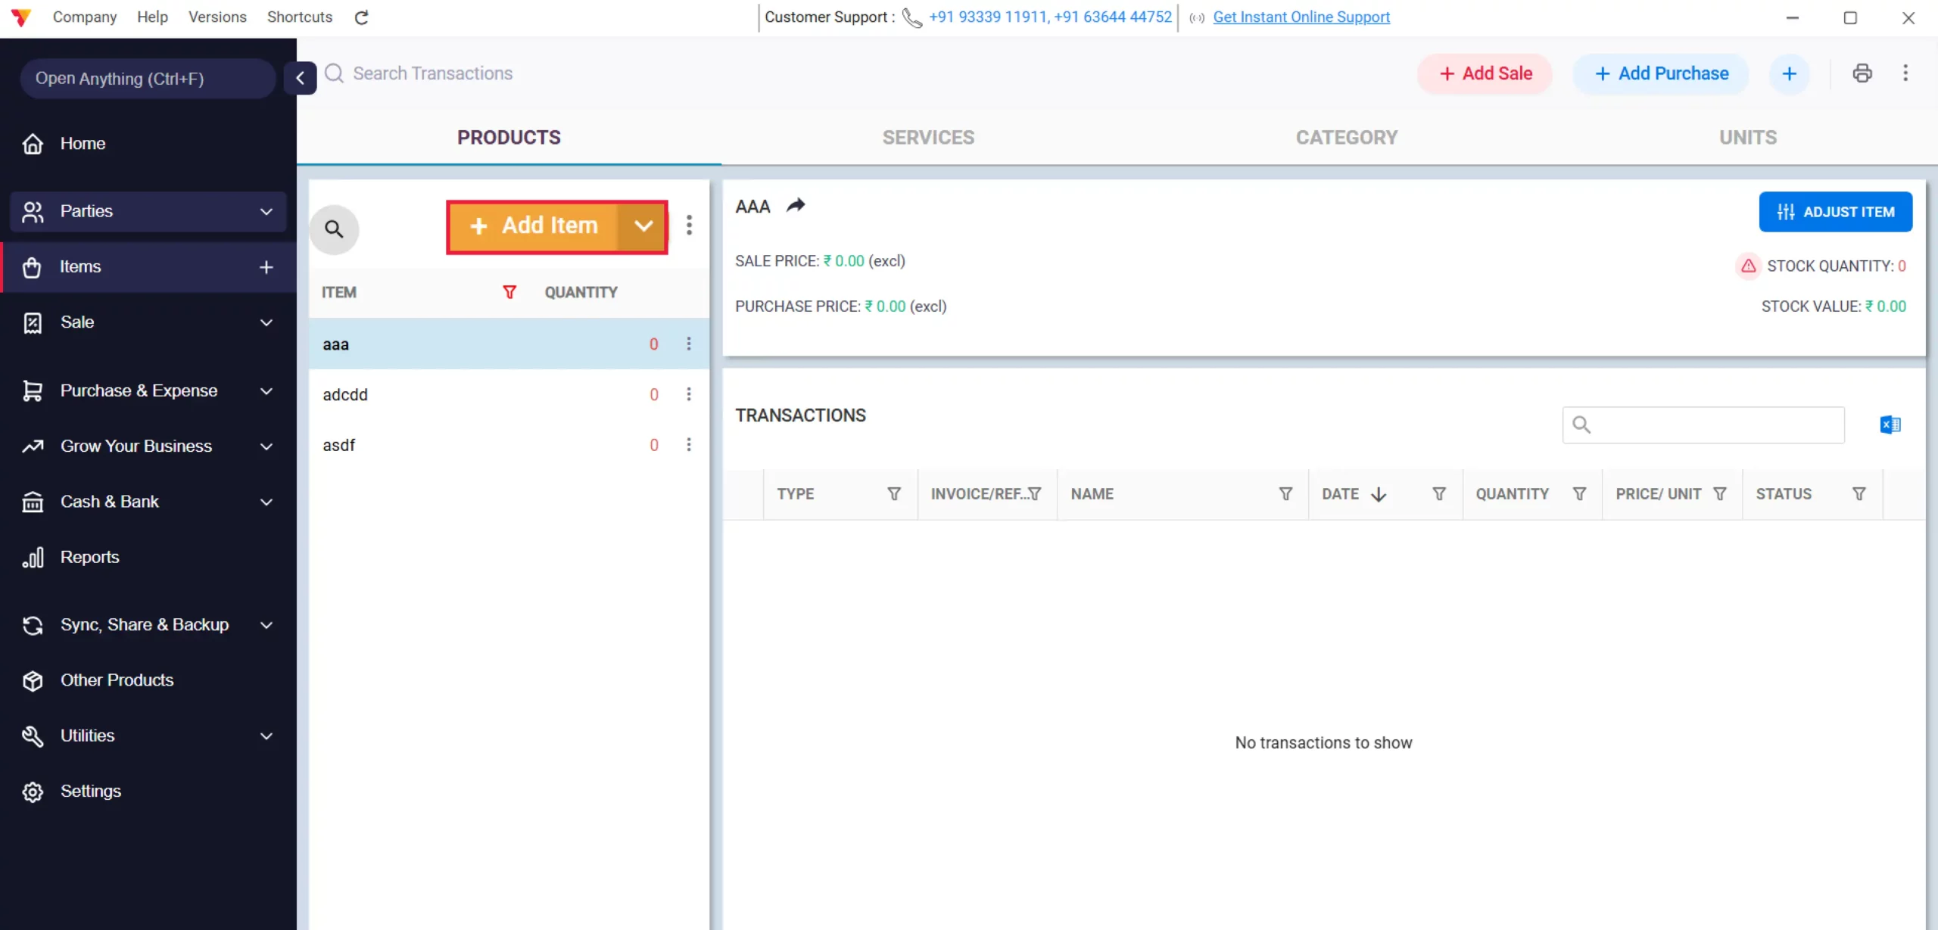Viewport: 1938px width, 930px height.
Task: Filter the DATE column
Action: click(x=1439, y=494)
